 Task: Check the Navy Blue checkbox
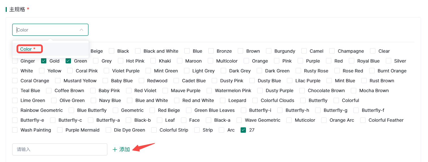[x=94, y=100]
